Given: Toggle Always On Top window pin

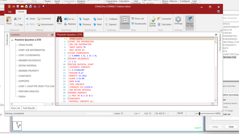Looking at the screenshot, I should tap(189, 21).
